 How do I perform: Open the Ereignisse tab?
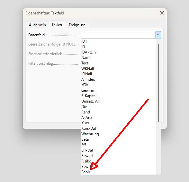(x=77, y=25)
